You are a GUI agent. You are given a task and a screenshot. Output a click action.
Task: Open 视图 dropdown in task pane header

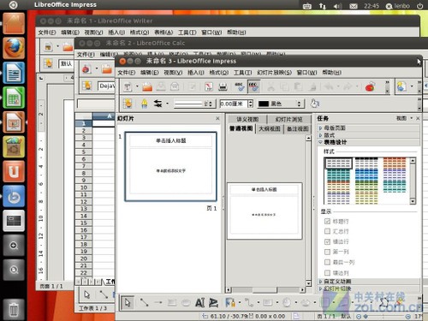tap(405, 118)
